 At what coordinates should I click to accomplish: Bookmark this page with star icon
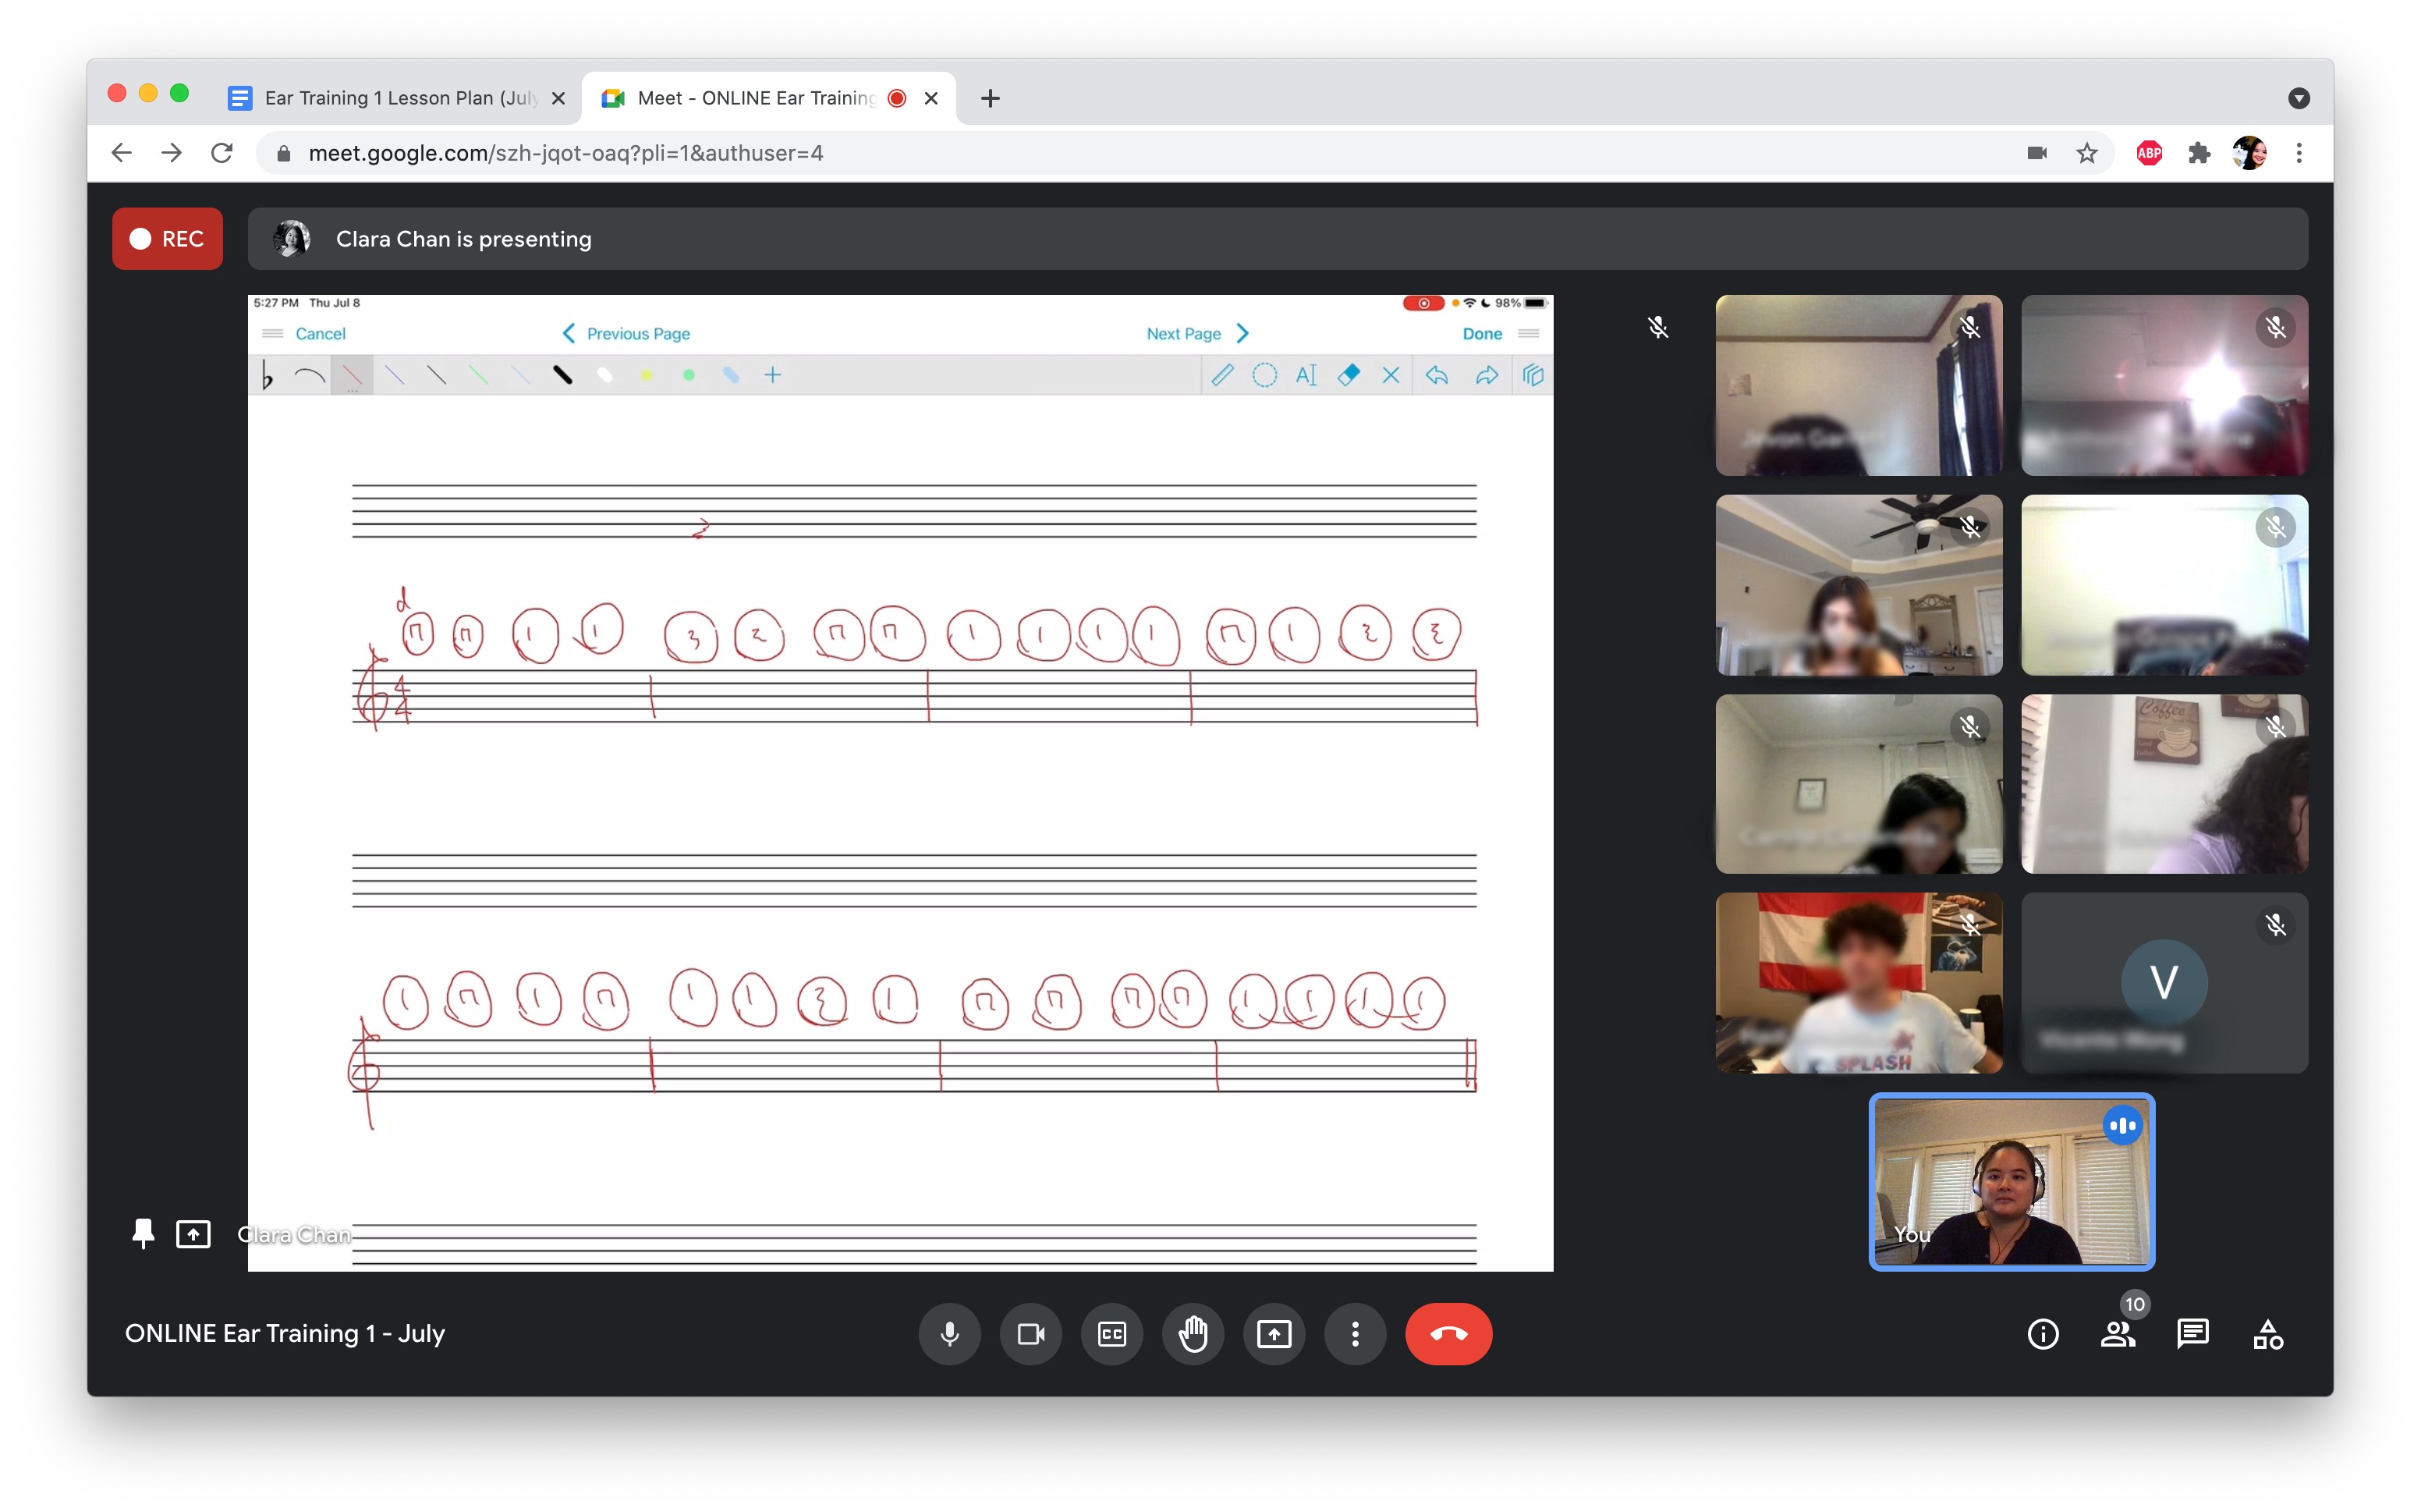pos(2086,153)
